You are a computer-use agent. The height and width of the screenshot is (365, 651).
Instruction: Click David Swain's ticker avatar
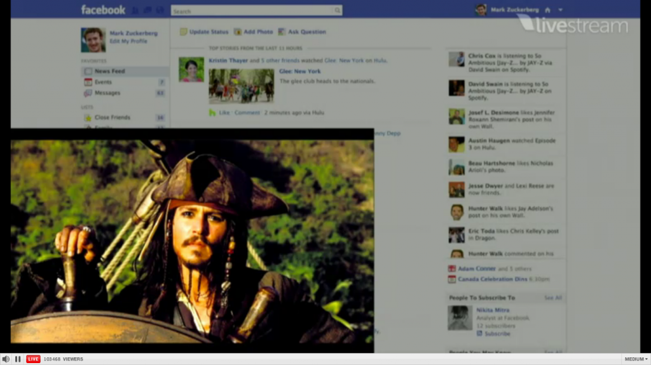(456, 88)
